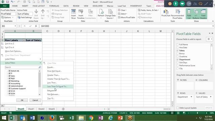
Task: Toggle the Field Headers icon
Action: [x=203, y=14]
